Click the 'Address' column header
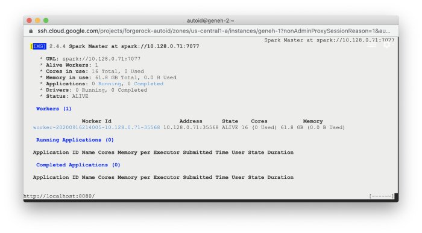 coord(191,121)
